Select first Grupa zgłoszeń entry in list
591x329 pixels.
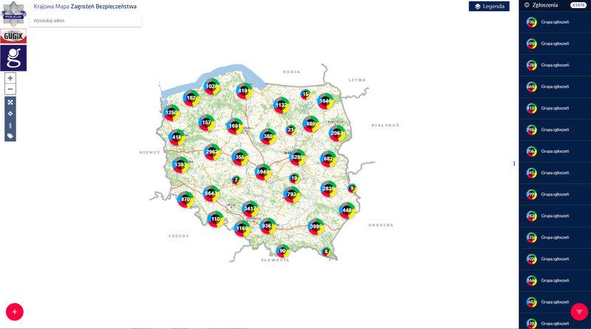(554, 23)
